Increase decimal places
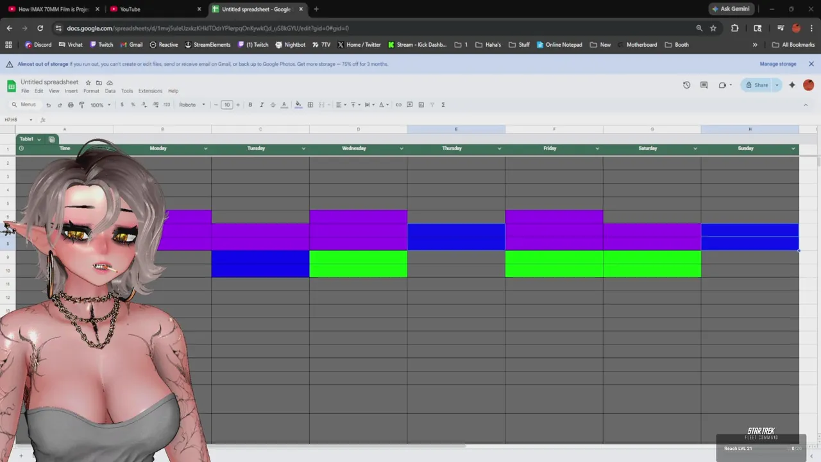This screenshot has width=821, height=462. click(x=155, y=105)
